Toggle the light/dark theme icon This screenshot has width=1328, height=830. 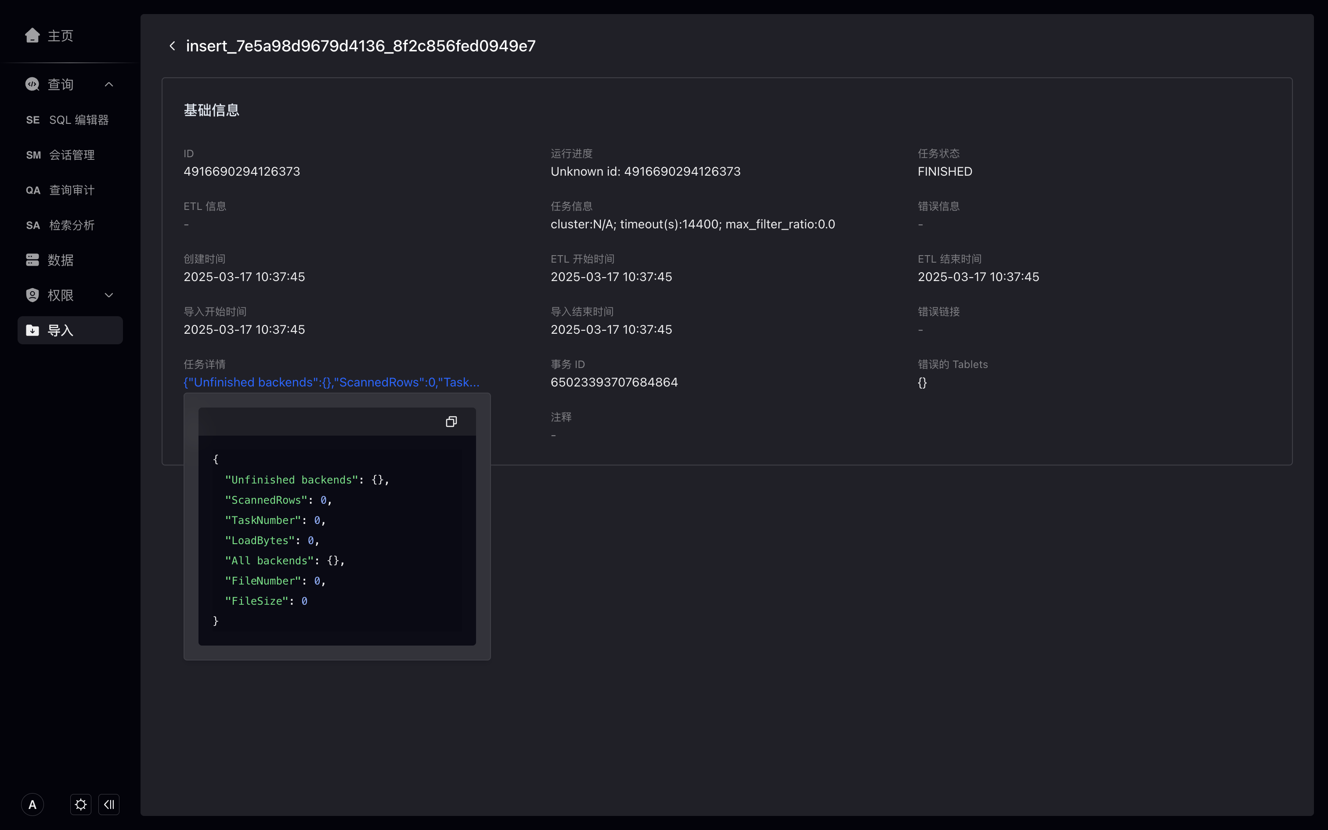(81, 805)
